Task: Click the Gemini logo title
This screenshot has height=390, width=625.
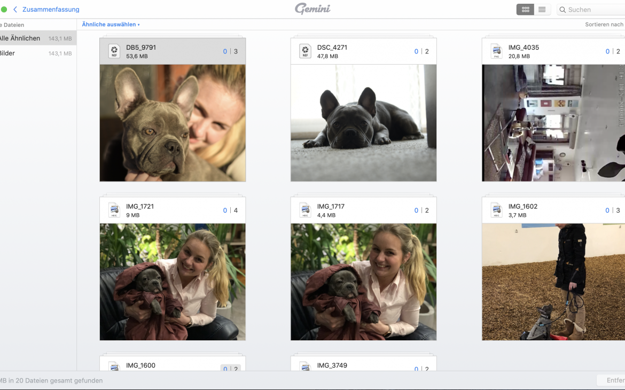Action: point(312,9)
